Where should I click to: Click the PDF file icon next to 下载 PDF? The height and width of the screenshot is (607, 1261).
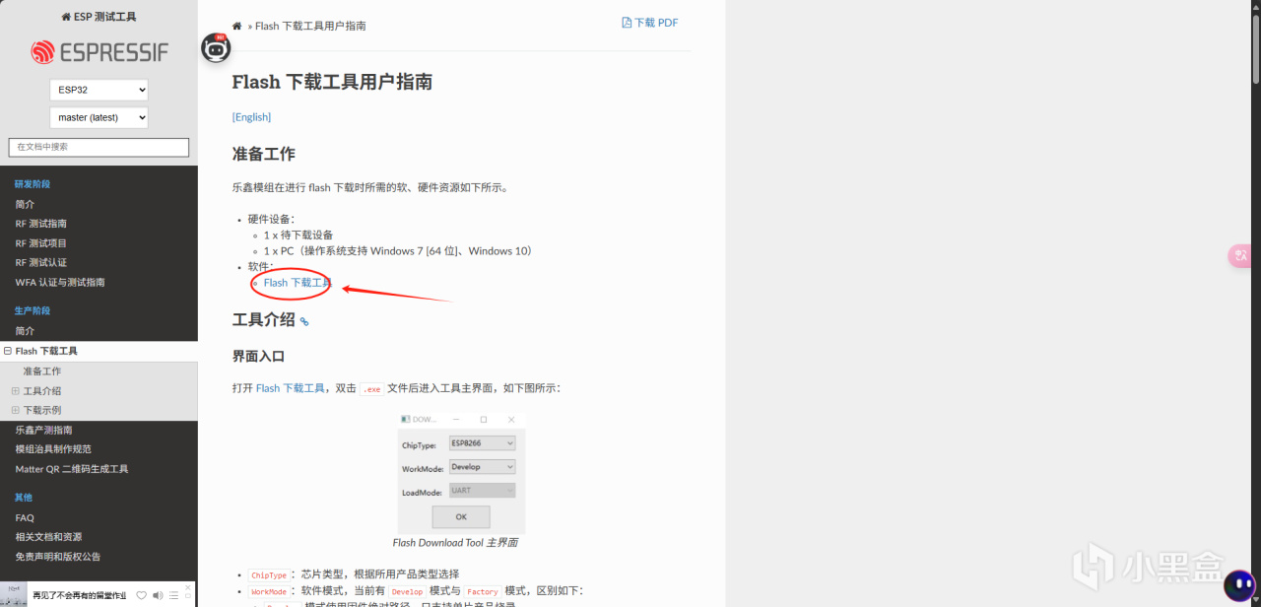pyautogui.click(x=627, y=23)
